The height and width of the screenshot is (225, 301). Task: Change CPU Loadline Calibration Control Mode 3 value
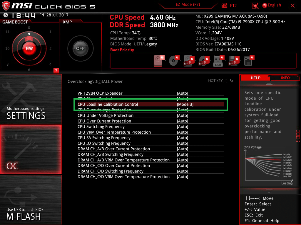pos(185,104)
